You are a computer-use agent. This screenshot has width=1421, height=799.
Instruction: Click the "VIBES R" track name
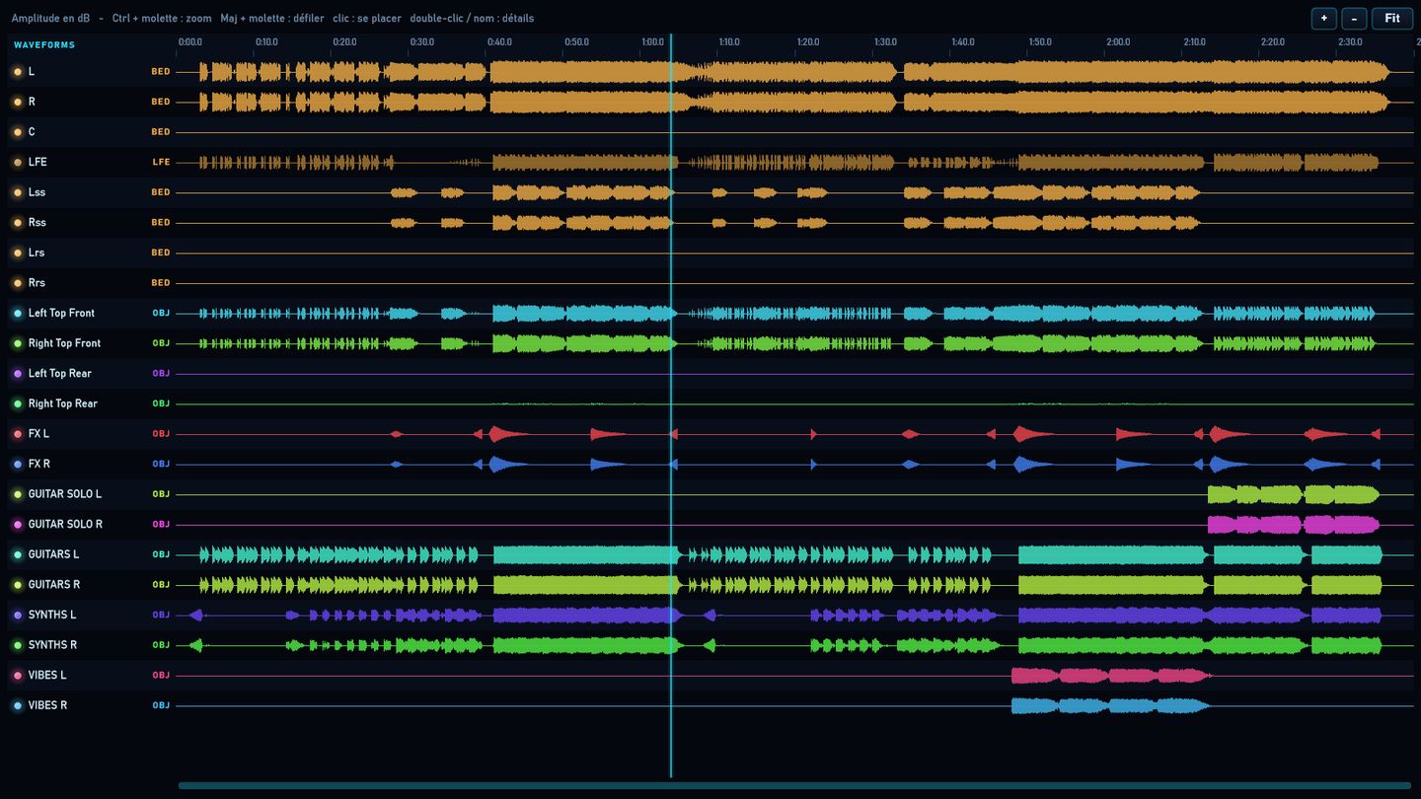tap(48, 705)
